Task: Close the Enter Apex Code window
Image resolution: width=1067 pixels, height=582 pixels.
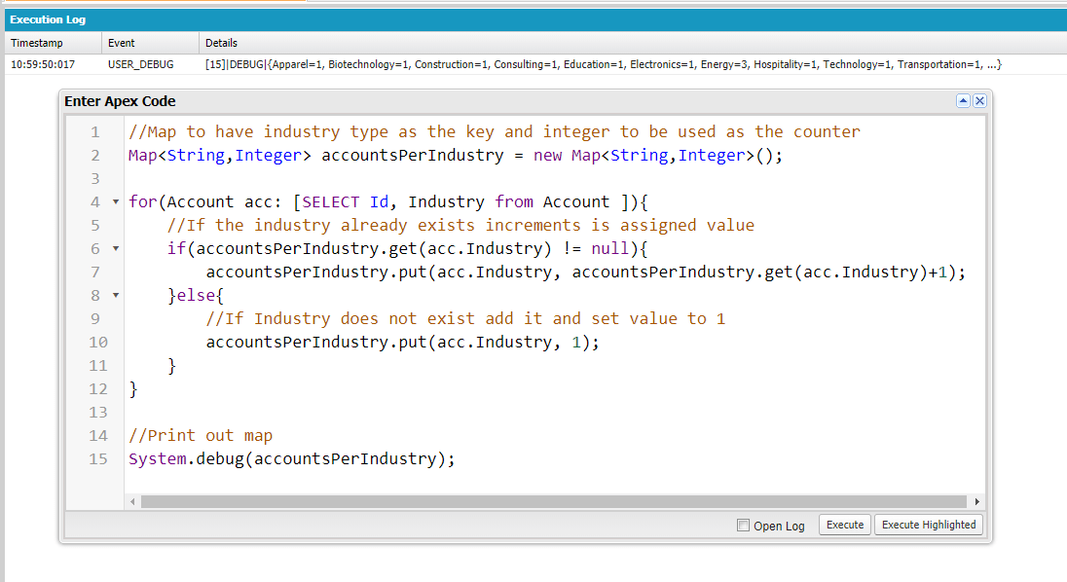Action: (979, 100)
